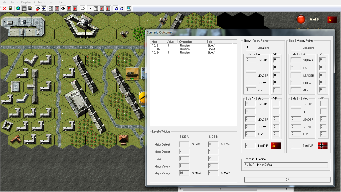The height and width of the screenshot is (192, 341).
Task: Click the Soviet flag at top right
Action: (332, 19)
